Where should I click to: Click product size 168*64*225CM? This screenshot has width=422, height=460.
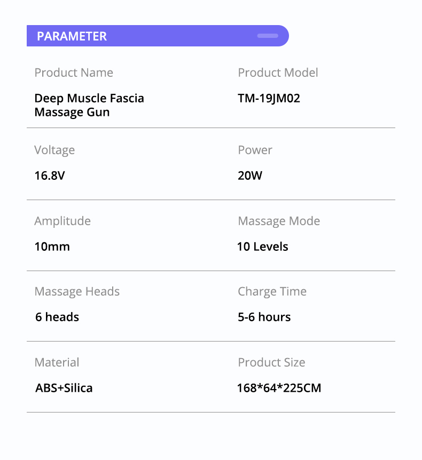coord(279,388)
